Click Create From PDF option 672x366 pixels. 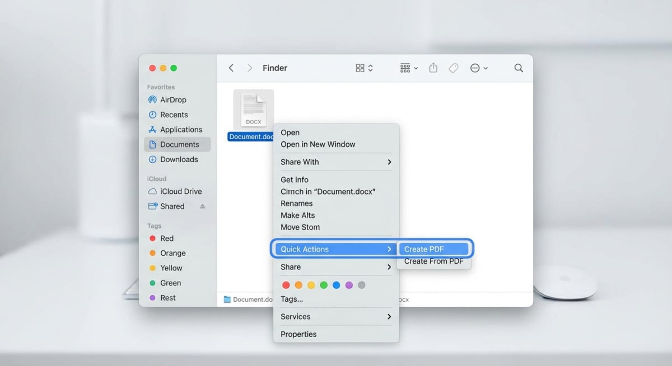433,261
